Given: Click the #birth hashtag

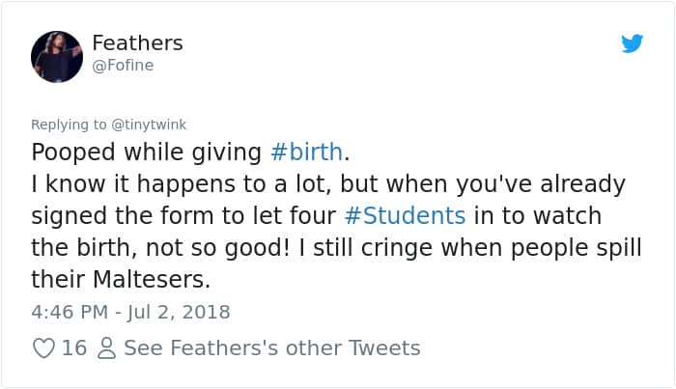Looking at the screenshot, I should coord(306,152).
